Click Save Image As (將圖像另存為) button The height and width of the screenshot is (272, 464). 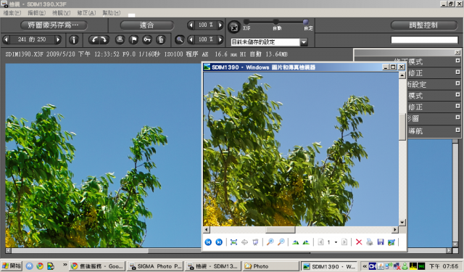click(x=54, y=25)
